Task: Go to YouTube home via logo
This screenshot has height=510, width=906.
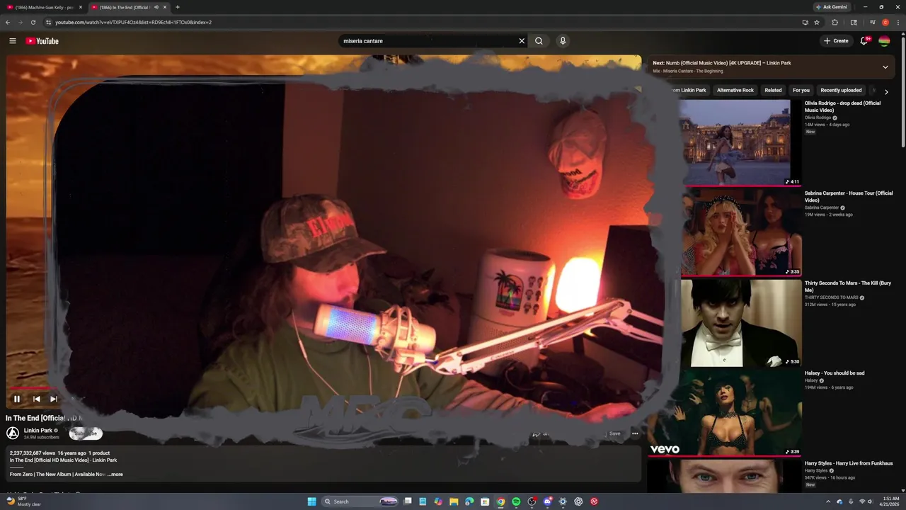Action: (42, 41)
